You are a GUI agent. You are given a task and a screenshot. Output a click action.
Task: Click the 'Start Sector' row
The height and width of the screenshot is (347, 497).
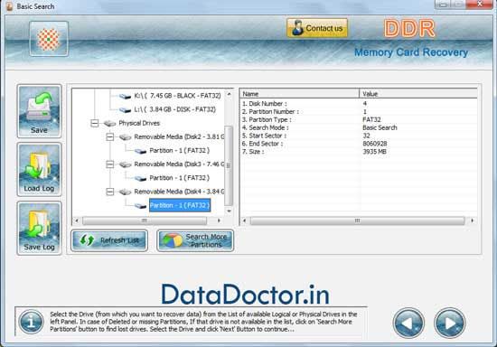point(359,136)
